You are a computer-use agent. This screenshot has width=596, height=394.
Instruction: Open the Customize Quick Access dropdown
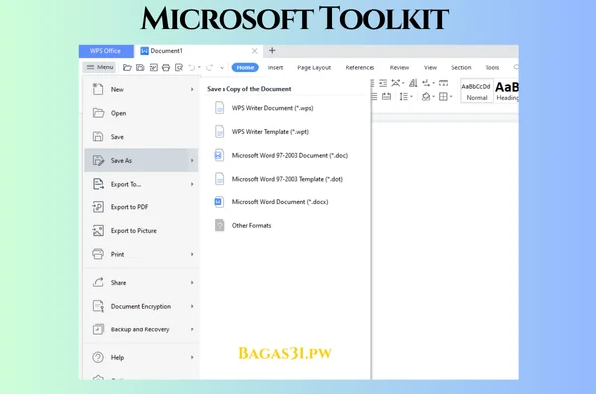click(222, 67)
